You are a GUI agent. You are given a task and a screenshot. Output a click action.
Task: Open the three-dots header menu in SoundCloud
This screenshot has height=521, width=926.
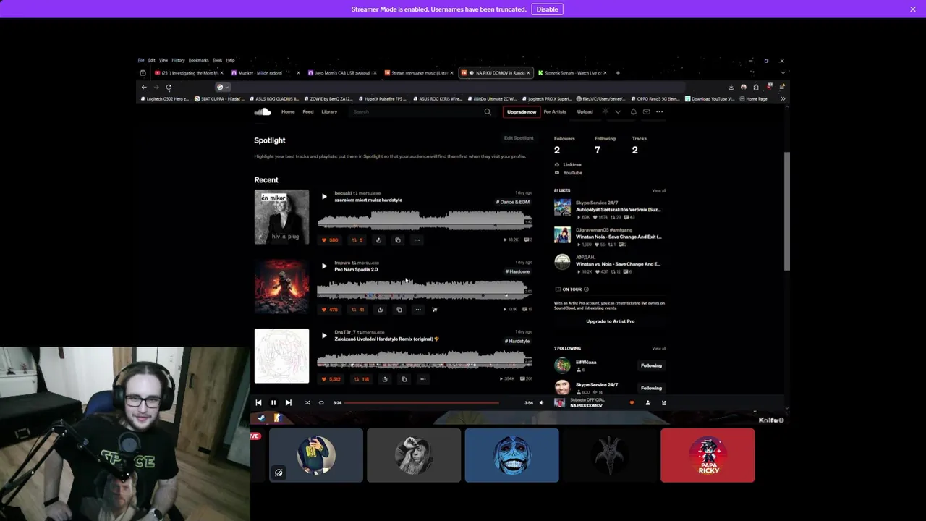coord(659,111)
